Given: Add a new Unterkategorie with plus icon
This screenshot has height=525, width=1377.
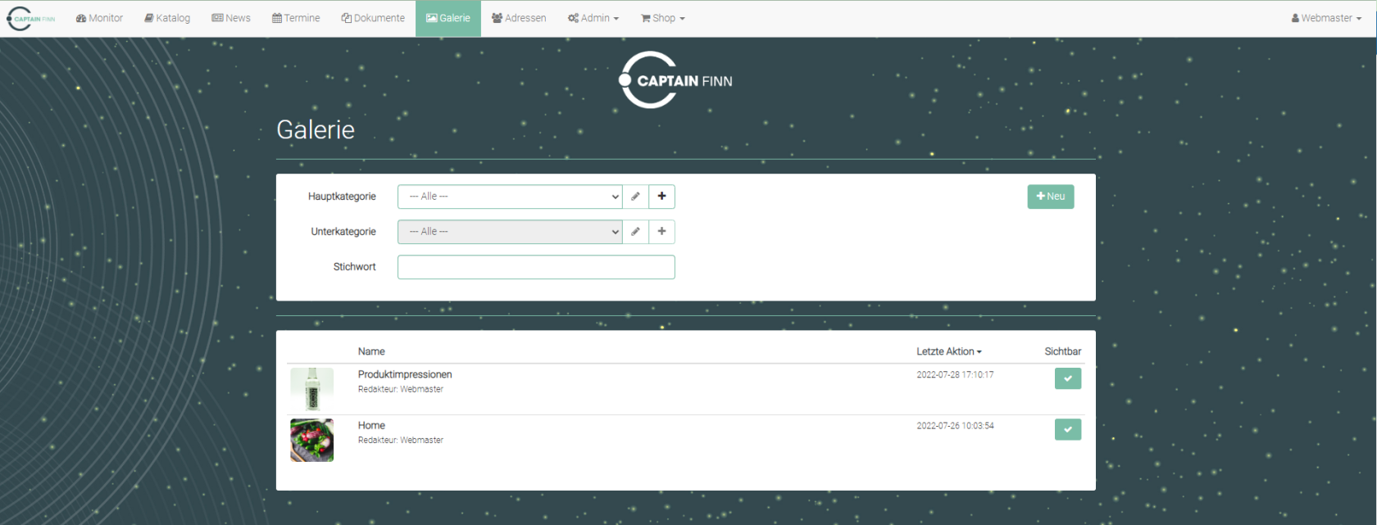Looking at the screenshot, I should pyautogui.click(x=661, y=232).
